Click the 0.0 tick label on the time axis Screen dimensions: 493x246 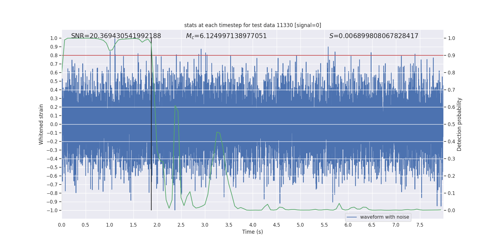click(62, 225)
